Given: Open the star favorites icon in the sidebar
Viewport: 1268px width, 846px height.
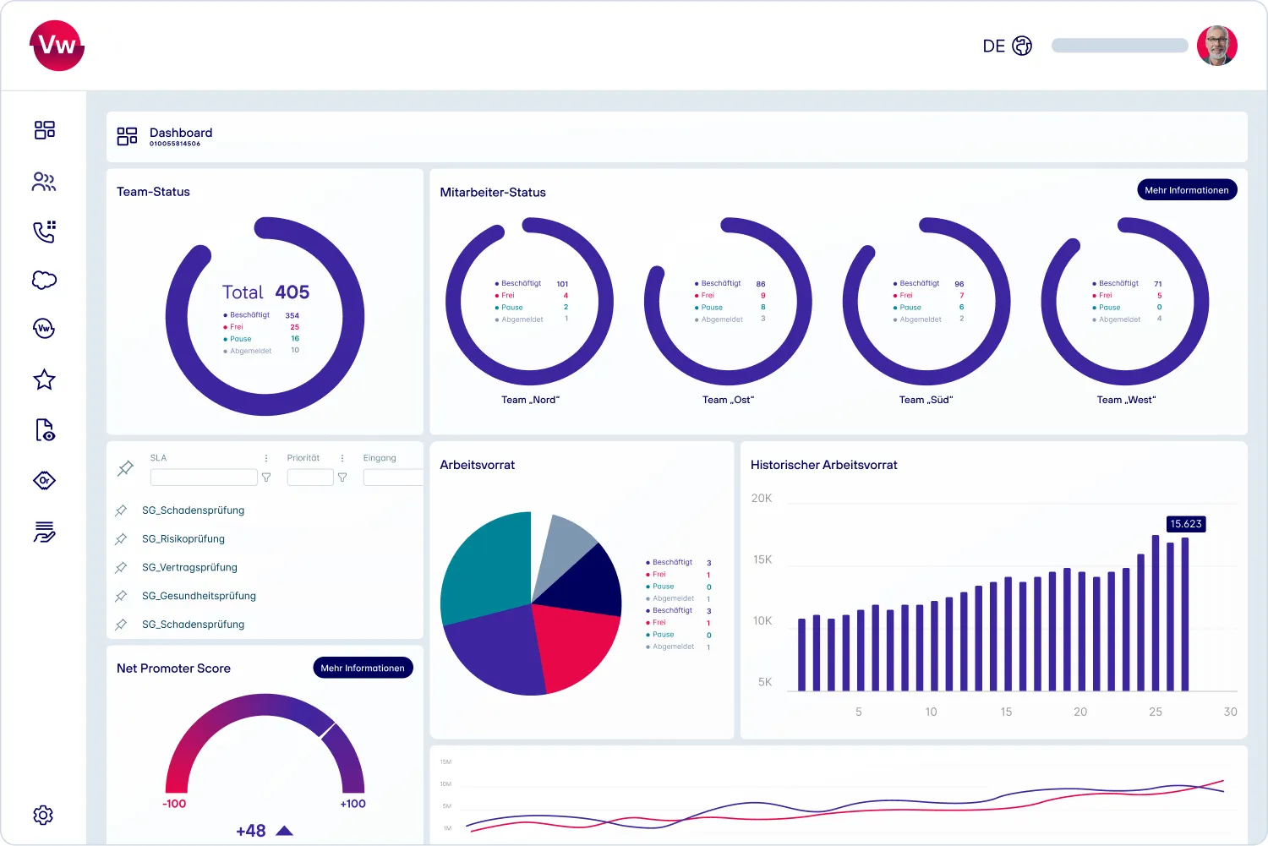Looking at the screenshot, I should pyautogui.click(x=44, y=379).
